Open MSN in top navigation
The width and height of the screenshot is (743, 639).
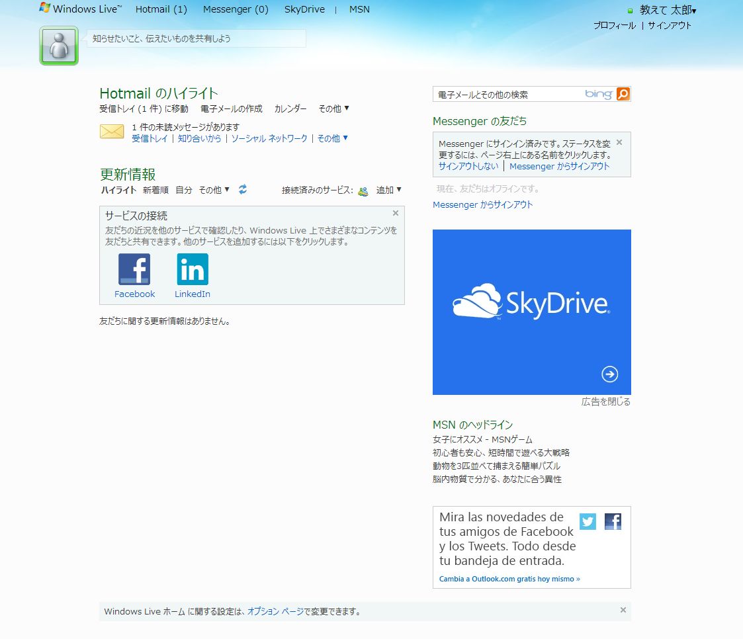coord(359,9)
